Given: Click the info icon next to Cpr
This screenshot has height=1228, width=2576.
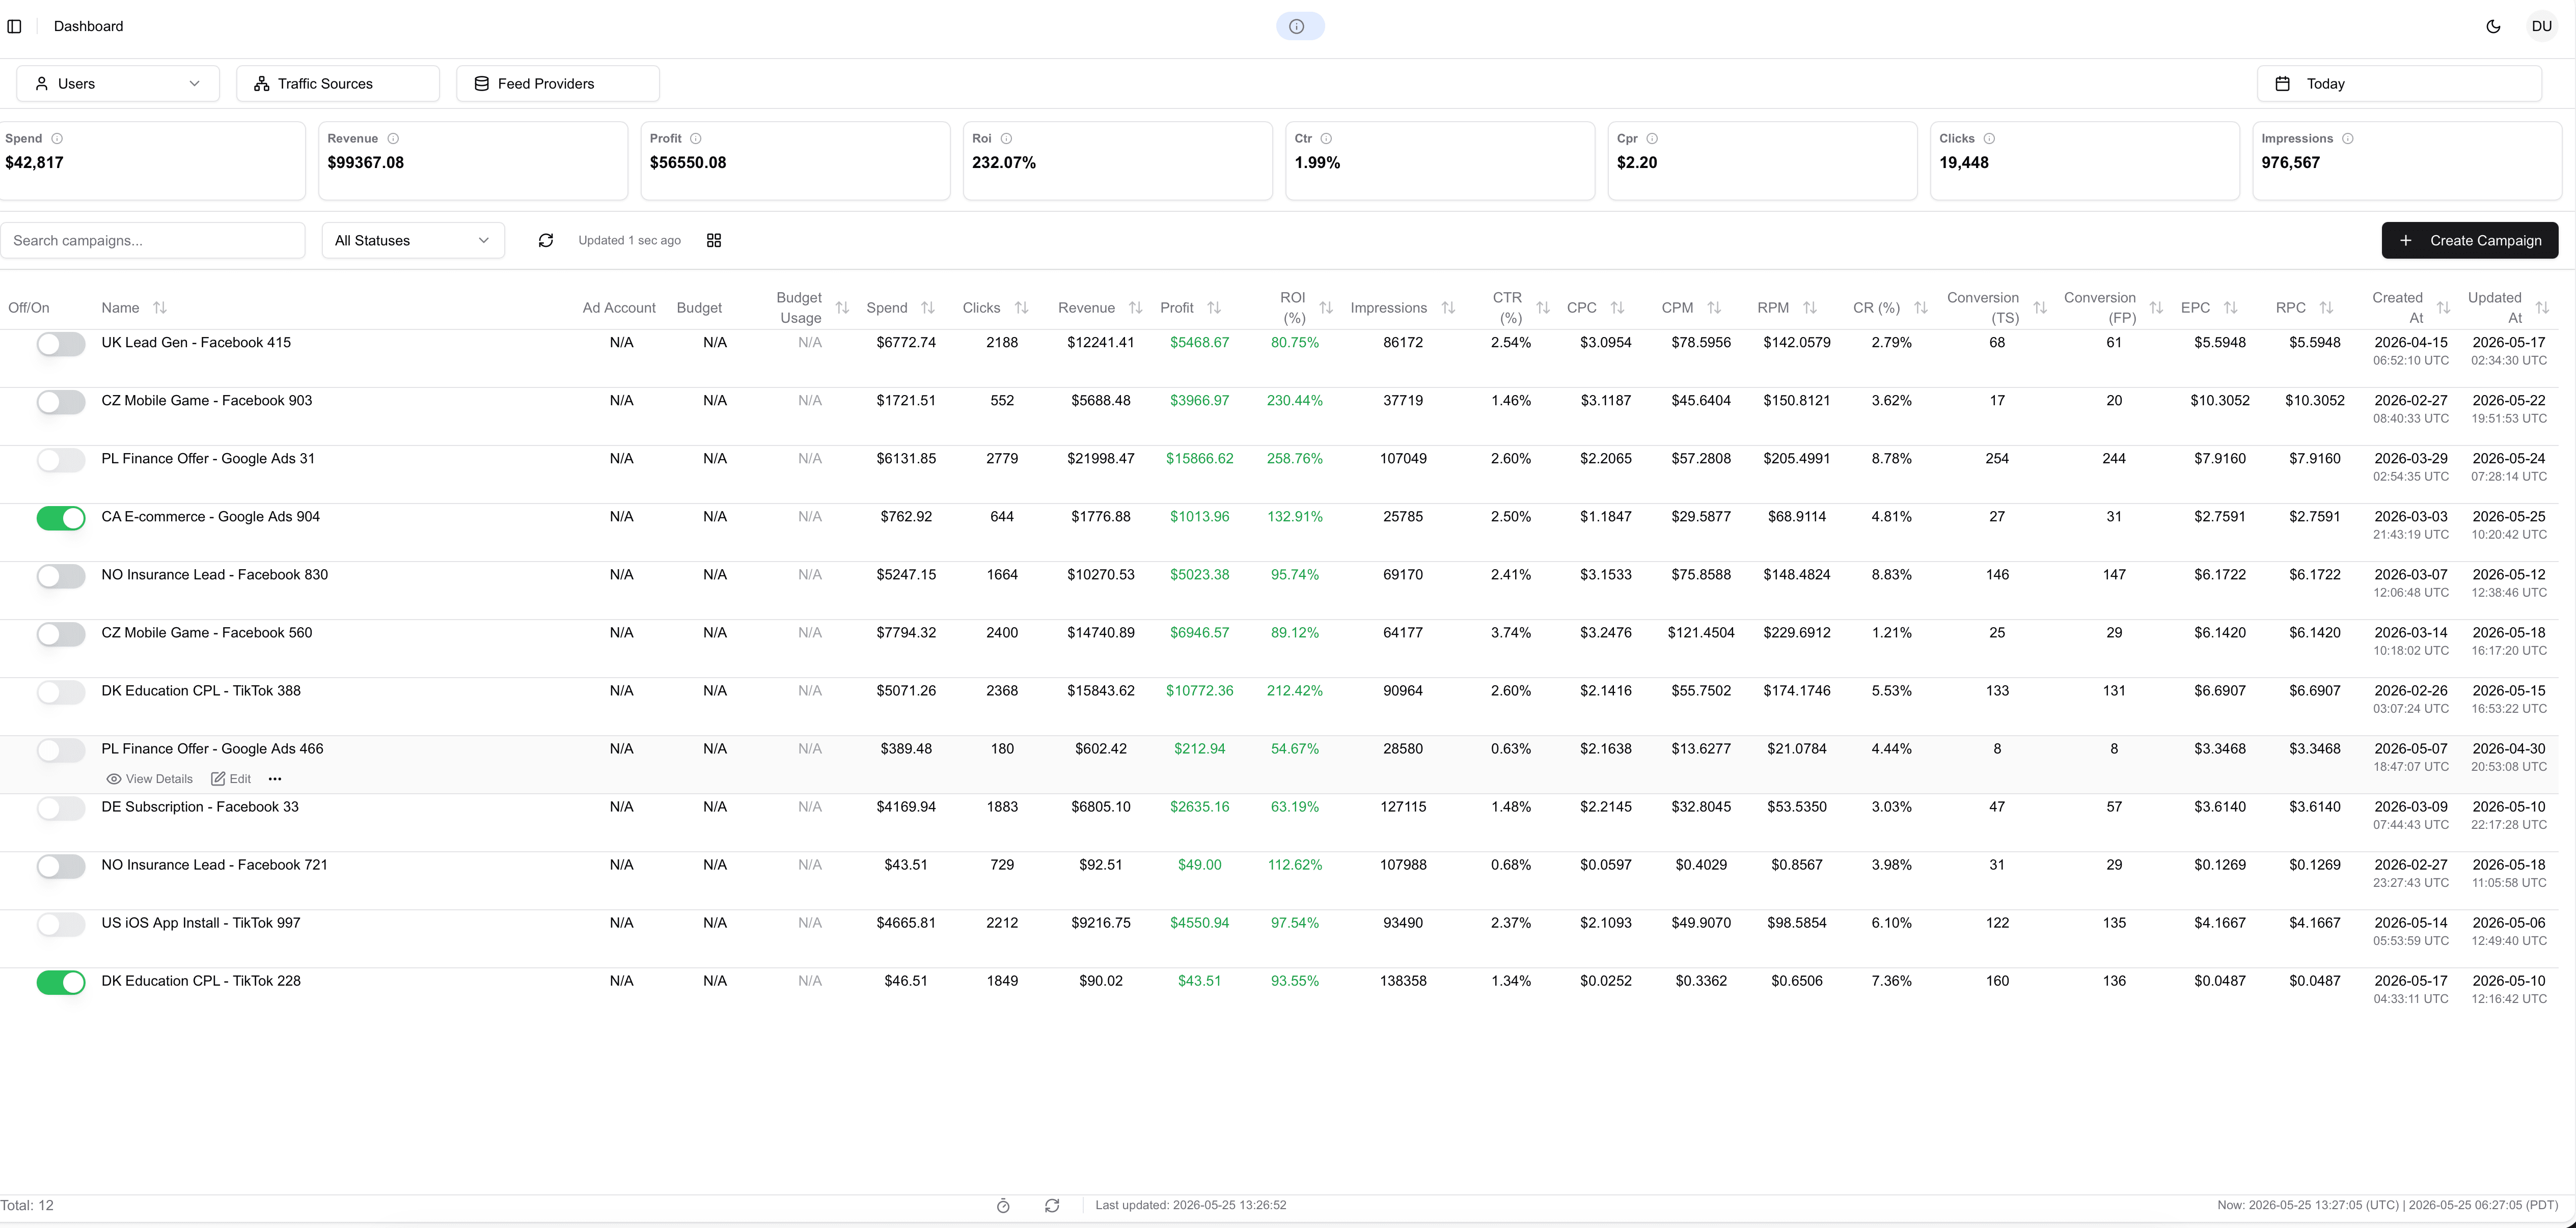Looking at the screenshot, I should pos(1652,139).
